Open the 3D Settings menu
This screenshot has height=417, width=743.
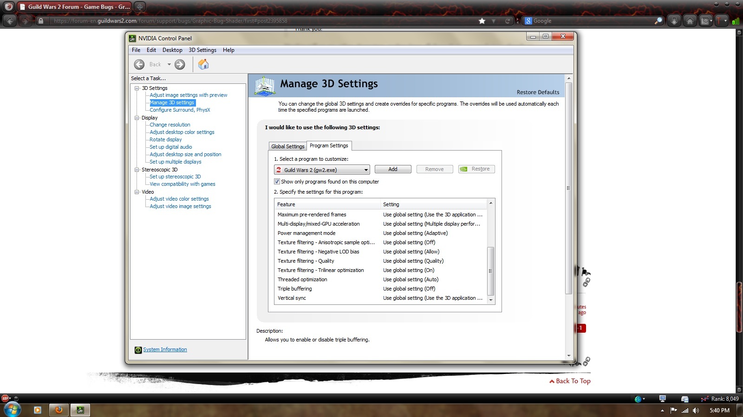(202, 50)
